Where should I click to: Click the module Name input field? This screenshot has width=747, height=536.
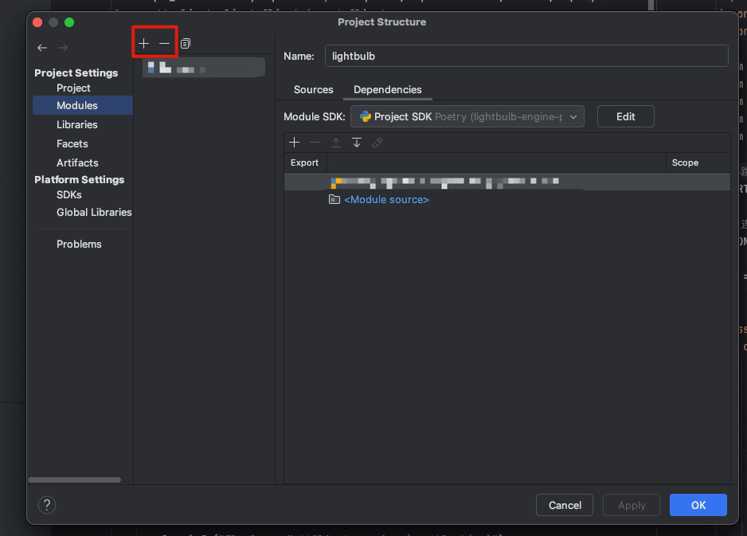coord(526,56)
